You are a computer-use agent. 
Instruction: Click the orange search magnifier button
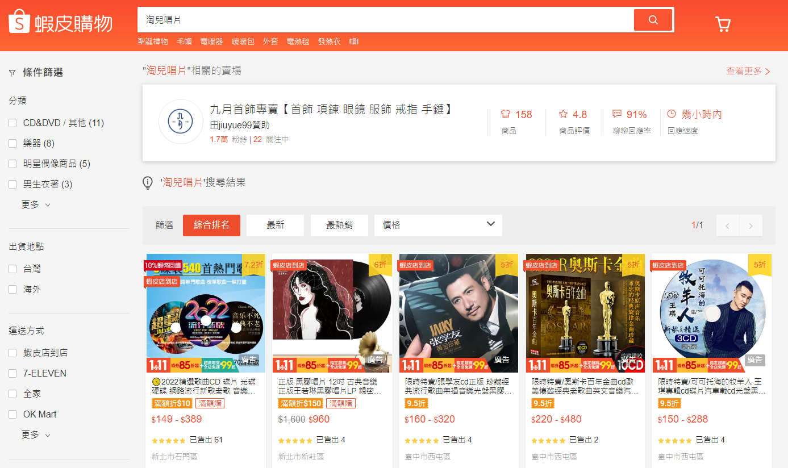click(653, 19)
